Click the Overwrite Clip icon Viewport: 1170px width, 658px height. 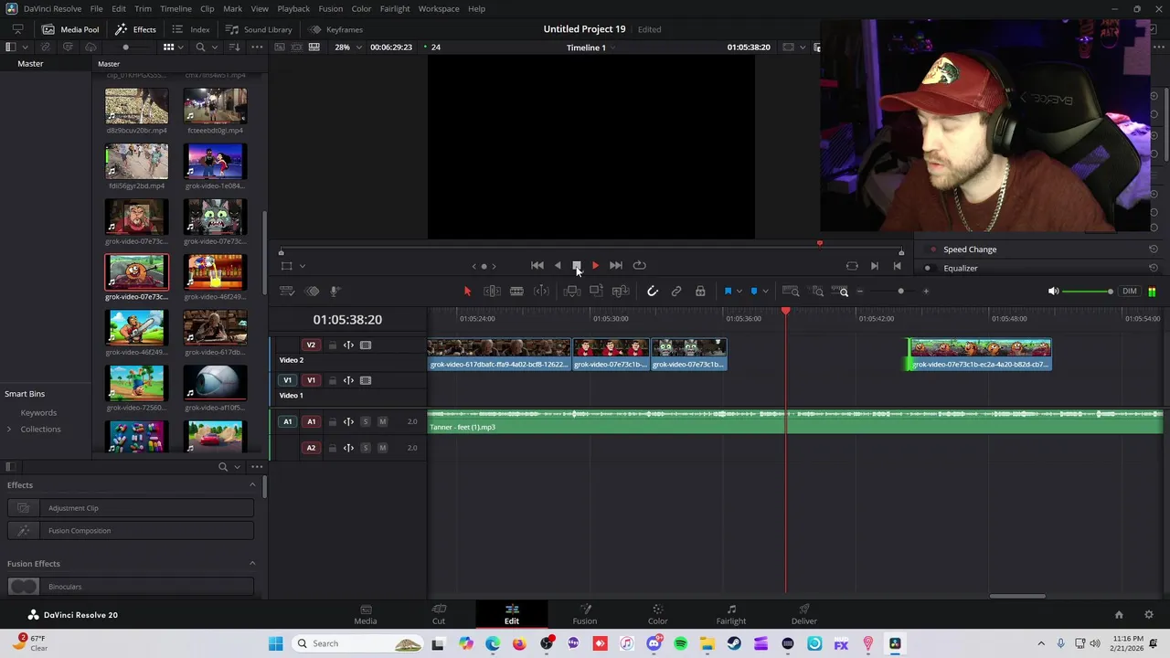click(x=596, y=292)
